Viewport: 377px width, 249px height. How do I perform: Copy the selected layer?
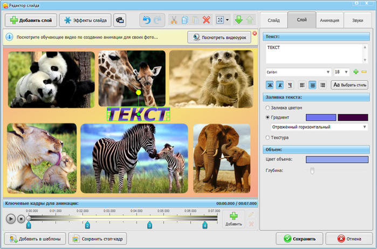184,20
